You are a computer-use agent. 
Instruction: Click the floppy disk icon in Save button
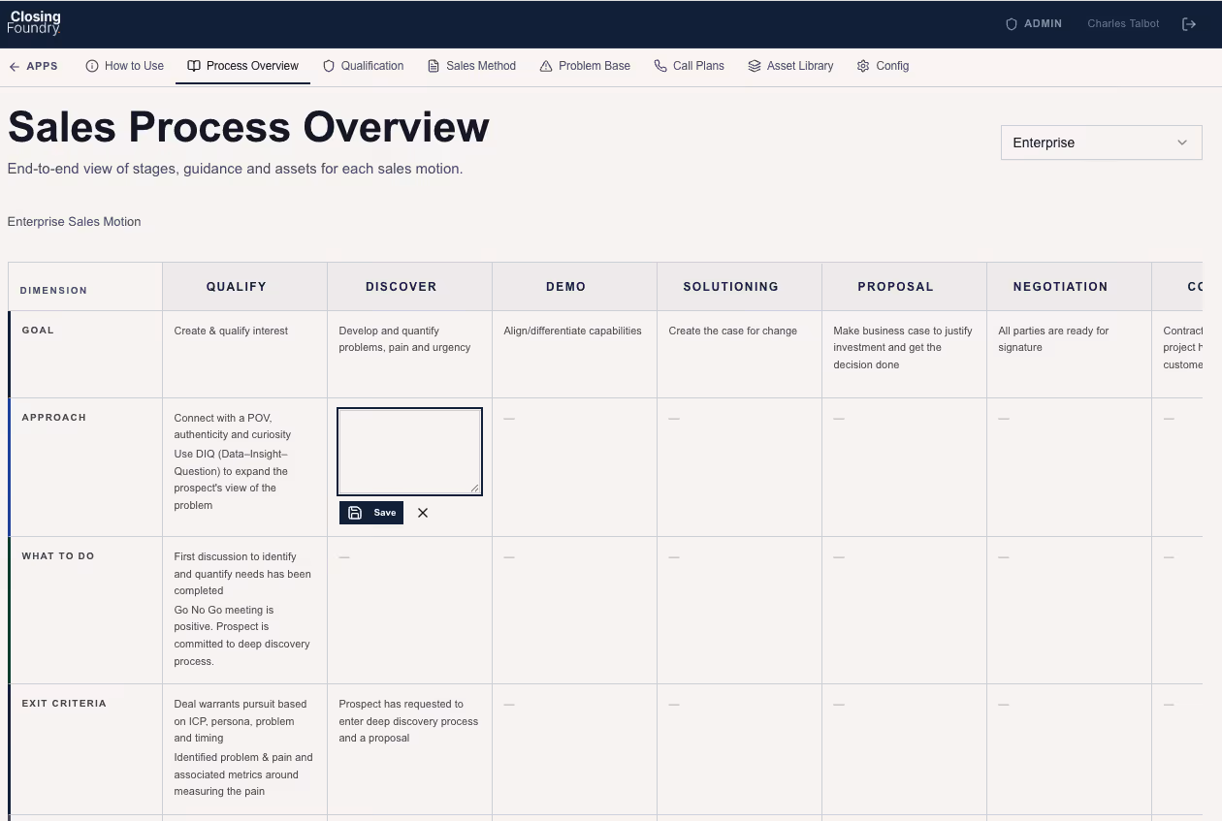pyautogui.click(x=355, y=513)
